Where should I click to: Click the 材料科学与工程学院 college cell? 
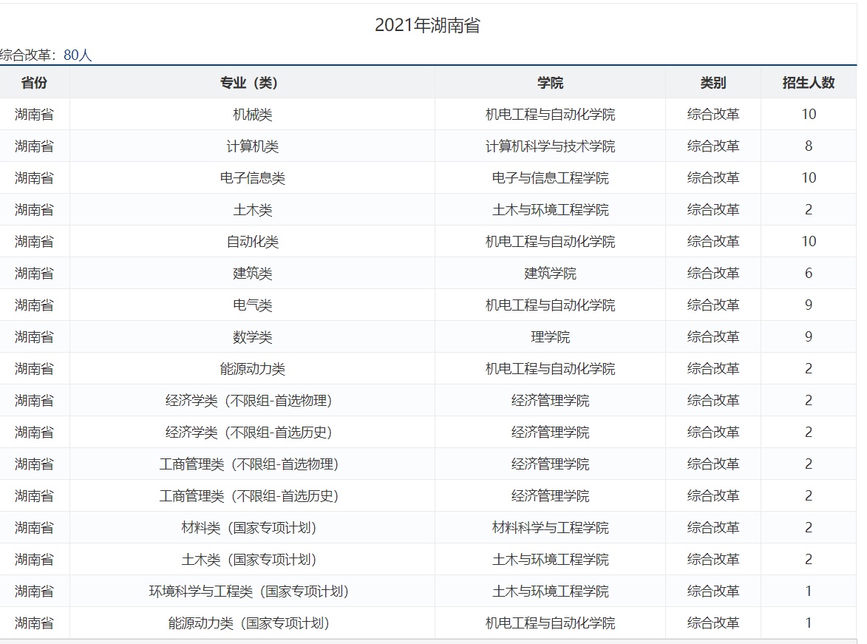coord(550,528)
